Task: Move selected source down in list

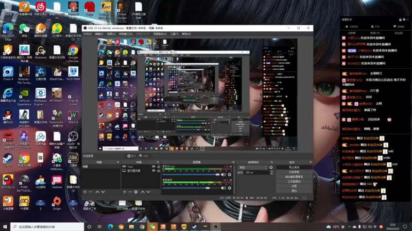Action: [x=148, y=192]
